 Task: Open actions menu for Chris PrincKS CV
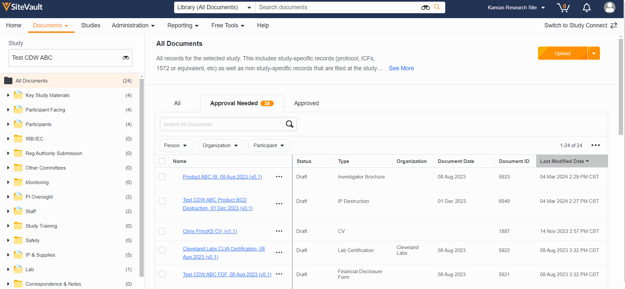279,231
